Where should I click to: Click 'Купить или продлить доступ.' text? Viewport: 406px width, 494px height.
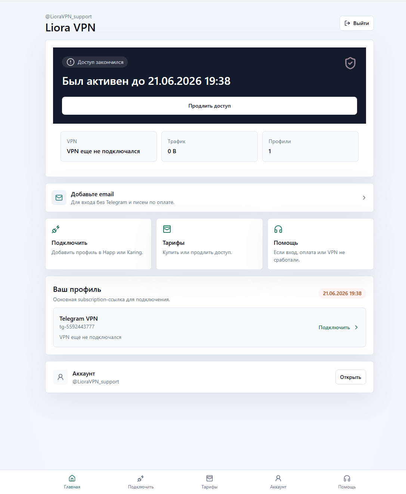point(197,252)
